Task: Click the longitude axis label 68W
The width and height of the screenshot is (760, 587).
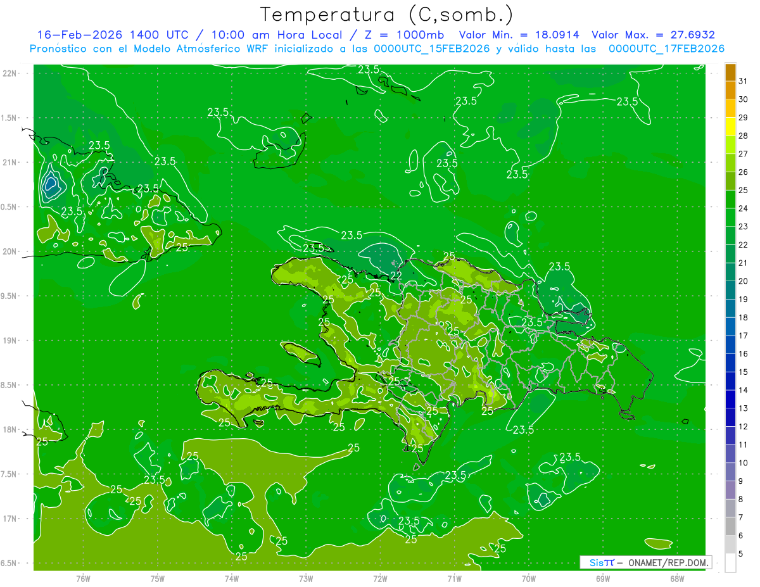Action: tap(677, 579)
